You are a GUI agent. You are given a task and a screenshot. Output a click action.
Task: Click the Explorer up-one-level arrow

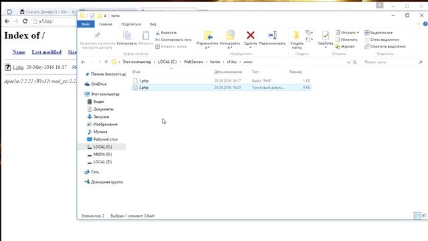point(106,62)
